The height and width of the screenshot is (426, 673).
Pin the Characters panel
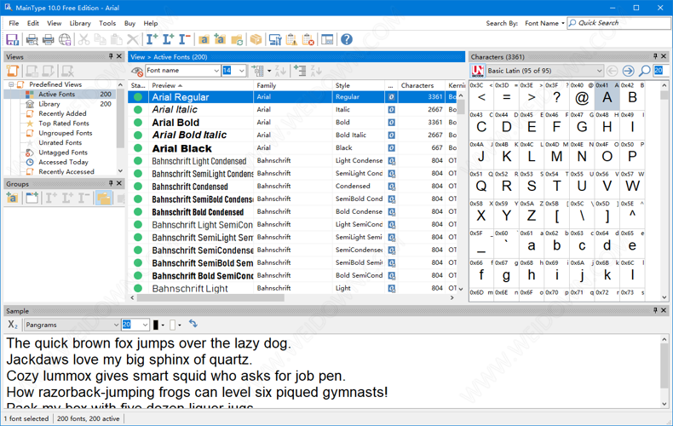tap(655, 56)
